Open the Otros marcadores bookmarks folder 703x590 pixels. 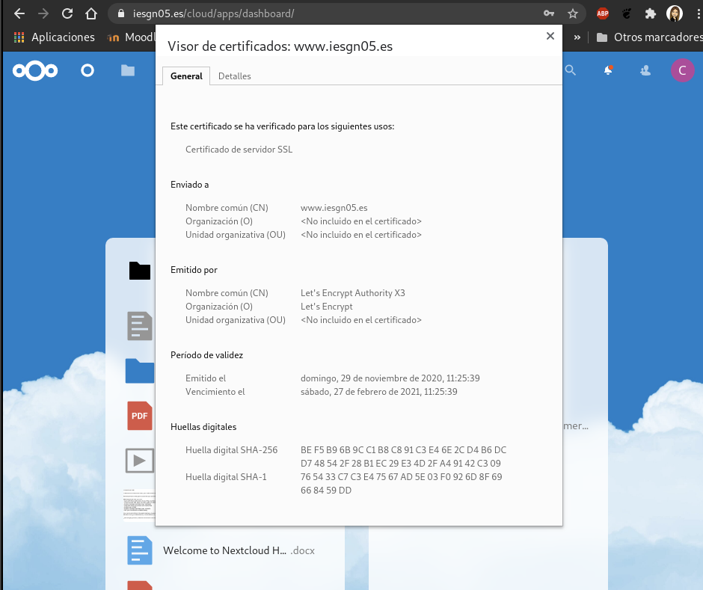[649, 37]
